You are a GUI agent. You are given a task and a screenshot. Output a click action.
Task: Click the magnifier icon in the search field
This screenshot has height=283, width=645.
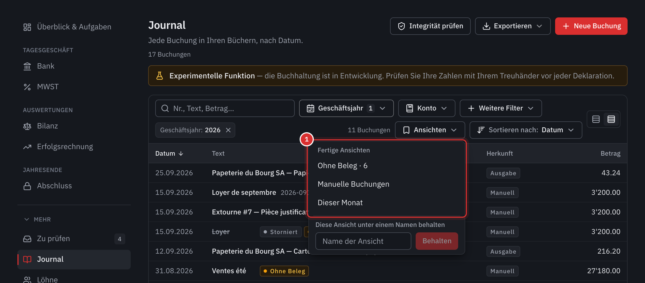point(165,108)
